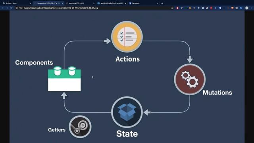The height and width of the screenshot is (143, 254).
Task: Click the Chrome profile avatar
Action: [x=247, y=8]
